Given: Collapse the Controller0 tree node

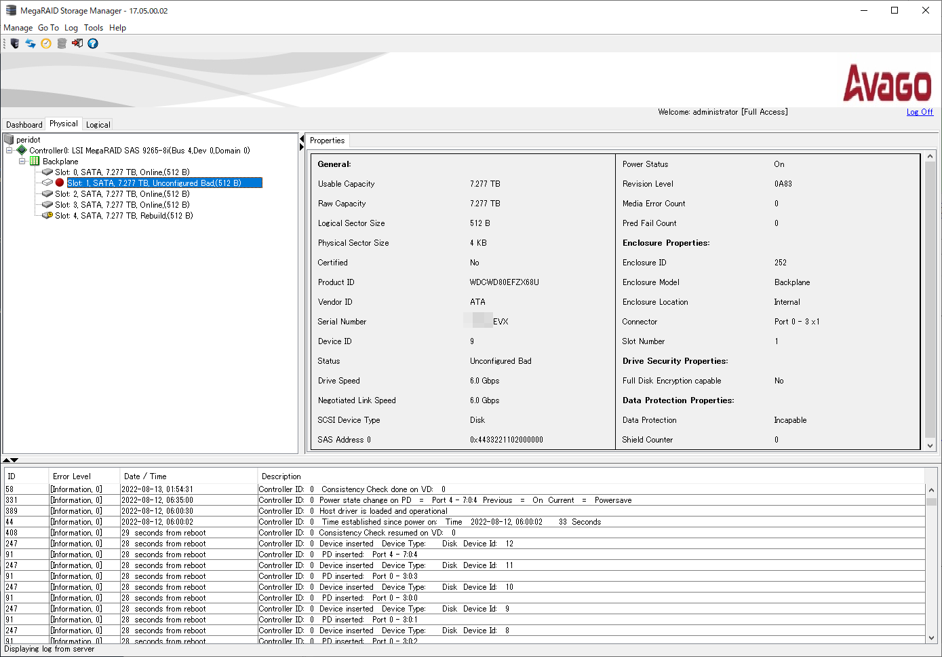Looking at the screenshot, I should pyautogui.click(x=9, y=151).
